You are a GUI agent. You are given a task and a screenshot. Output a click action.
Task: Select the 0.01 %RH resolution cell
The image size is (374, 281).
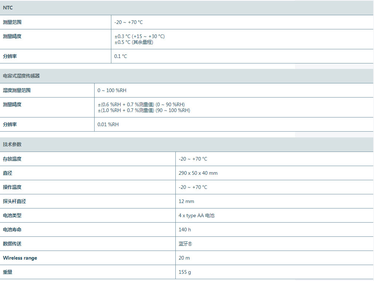pos(108,124)
